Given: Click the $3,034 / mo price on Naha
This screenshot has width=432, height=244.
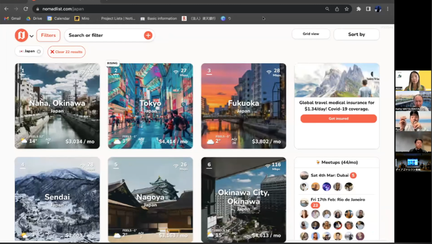Looking at the screenshot, I should pyautogui.click(x=80, y=141).
